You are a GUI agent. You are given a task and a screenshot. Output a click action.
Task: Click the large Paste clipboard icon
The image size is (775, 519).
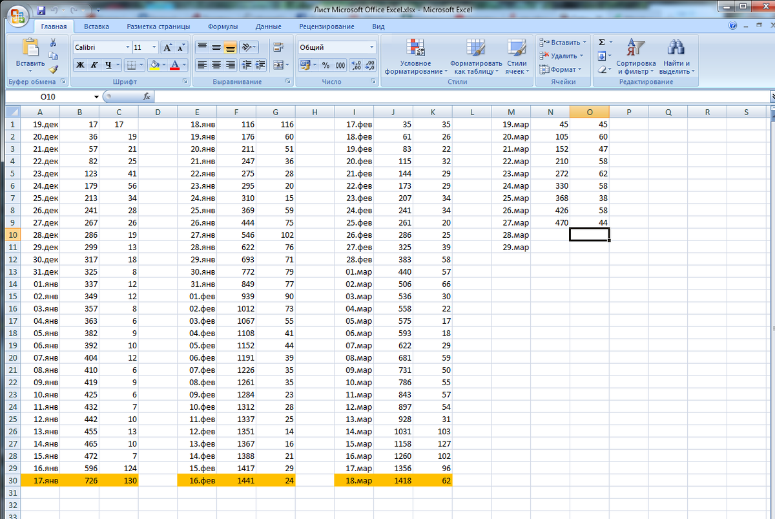pyautogui.click(x=30, y=48)
